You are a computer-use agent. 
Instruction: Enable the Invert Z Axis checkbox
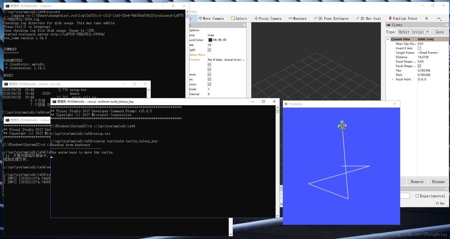pos(419,48)
